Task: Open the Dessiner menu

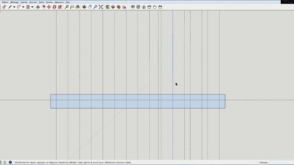Action: [33, 2]
